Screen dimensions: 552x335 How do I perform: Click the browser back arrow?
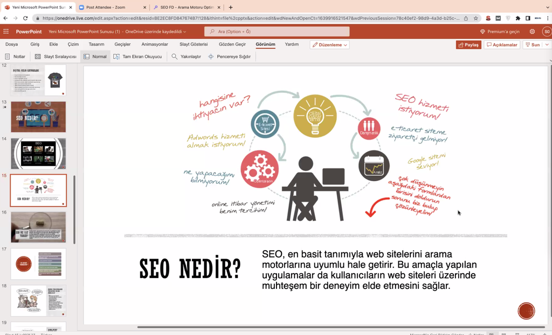click(x=5, y=18)
